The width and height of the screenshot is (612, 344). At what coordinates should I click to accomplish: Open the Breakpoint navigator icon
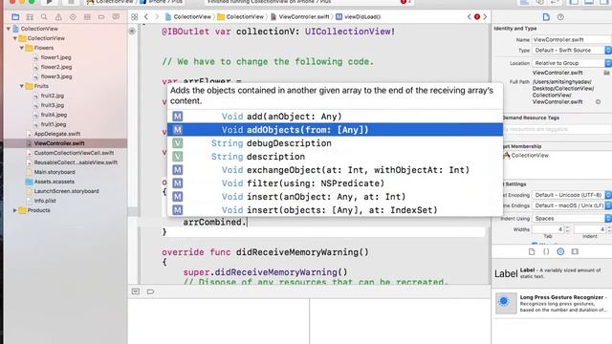coord(101,17)
